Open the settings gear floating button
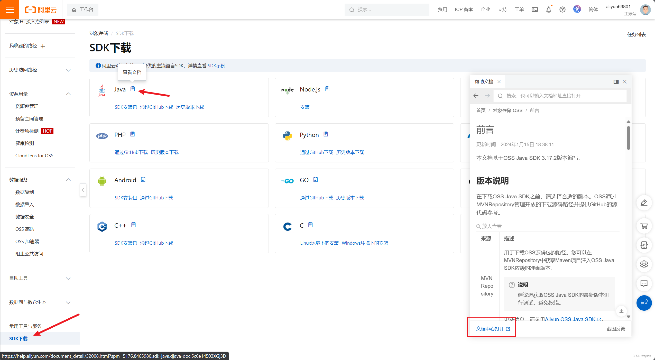Viewport: 655px width, 360px height. (x=644, y=264)
